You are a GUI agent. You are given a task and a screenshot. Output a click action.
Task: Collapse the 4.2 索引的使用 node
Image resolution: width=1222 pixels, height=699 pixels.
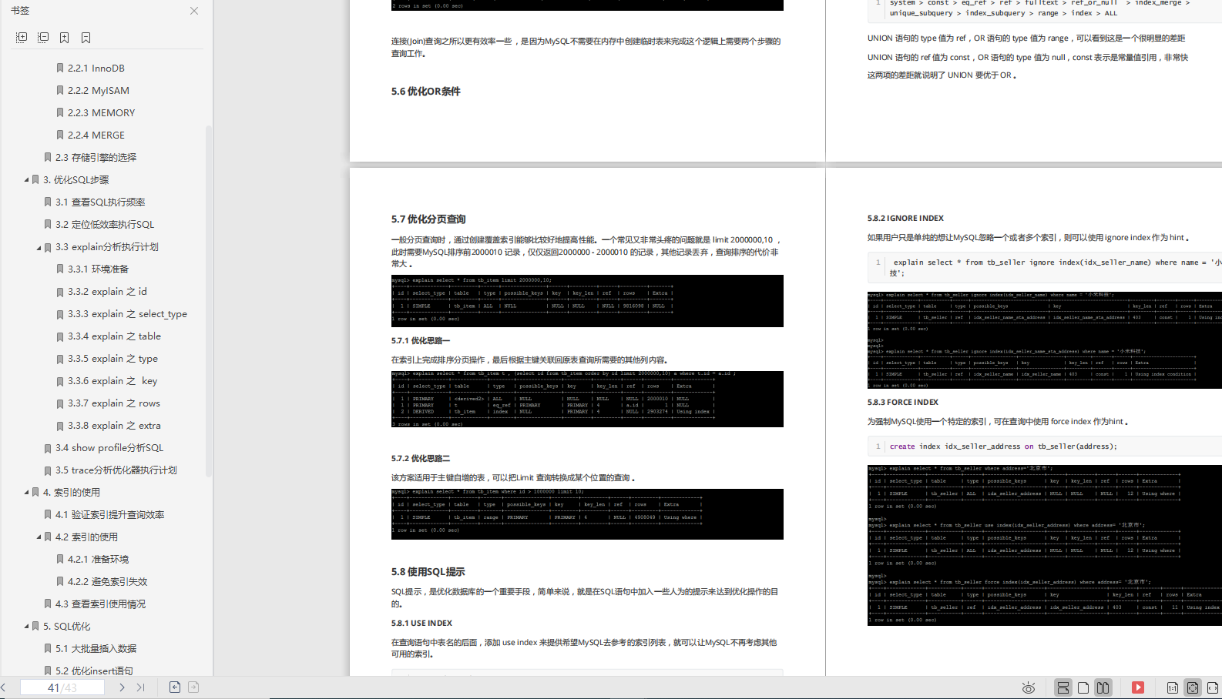coord(39,537)
